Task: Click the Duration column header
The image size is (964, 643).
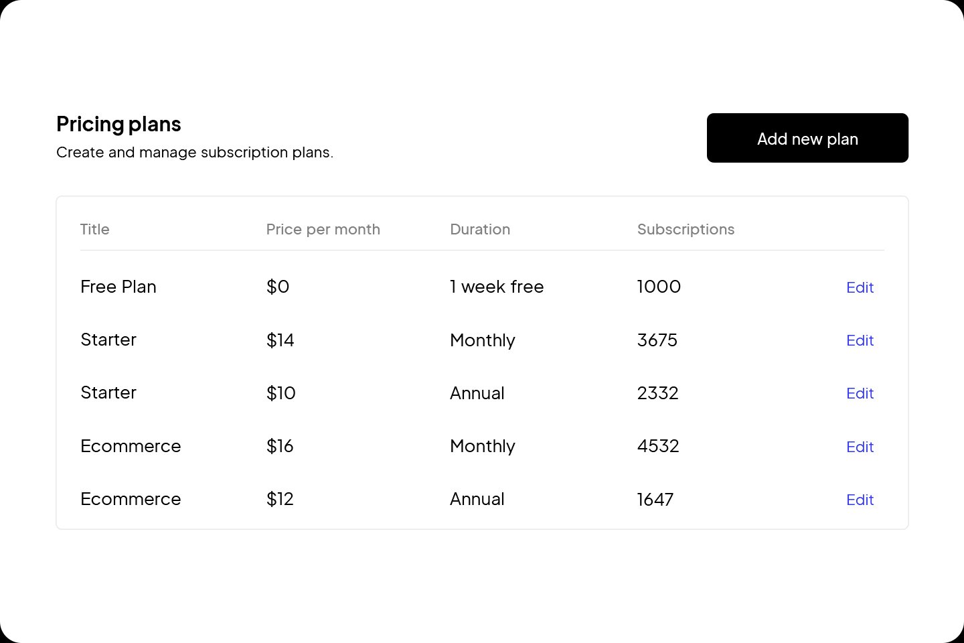Action: 480,229
